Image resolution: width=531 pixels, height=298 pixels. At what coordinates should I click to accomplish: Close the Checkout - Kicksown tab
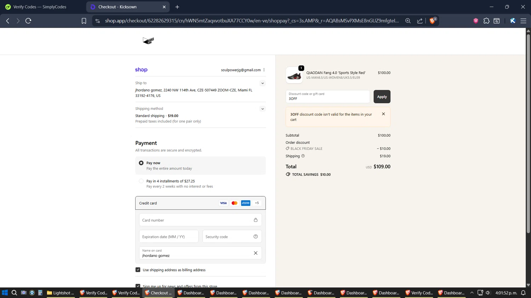click(164, 7)
